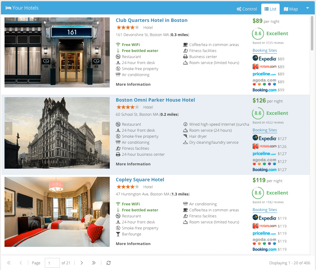The height and width of the screenshot is (270, 316).
Task: Open Booking Sites link for Omni Parker House
Action: [265, 130]
